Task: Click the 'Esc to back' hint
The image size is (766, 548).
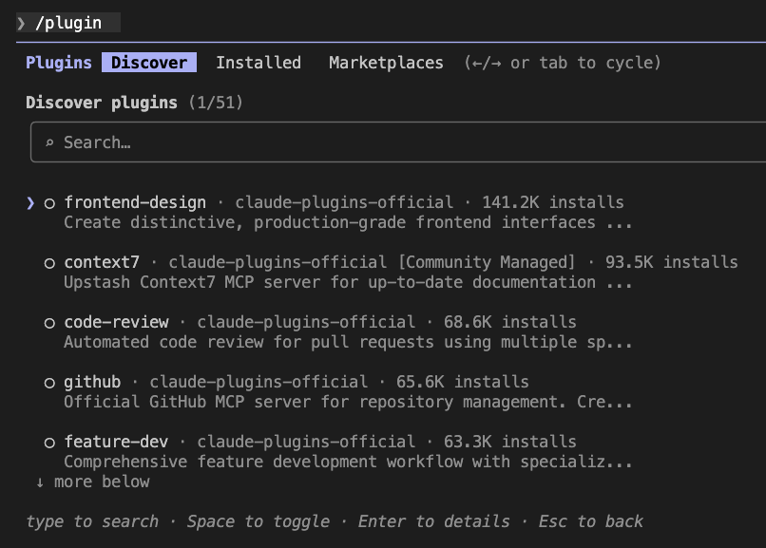Action: [x=590, y=521]
